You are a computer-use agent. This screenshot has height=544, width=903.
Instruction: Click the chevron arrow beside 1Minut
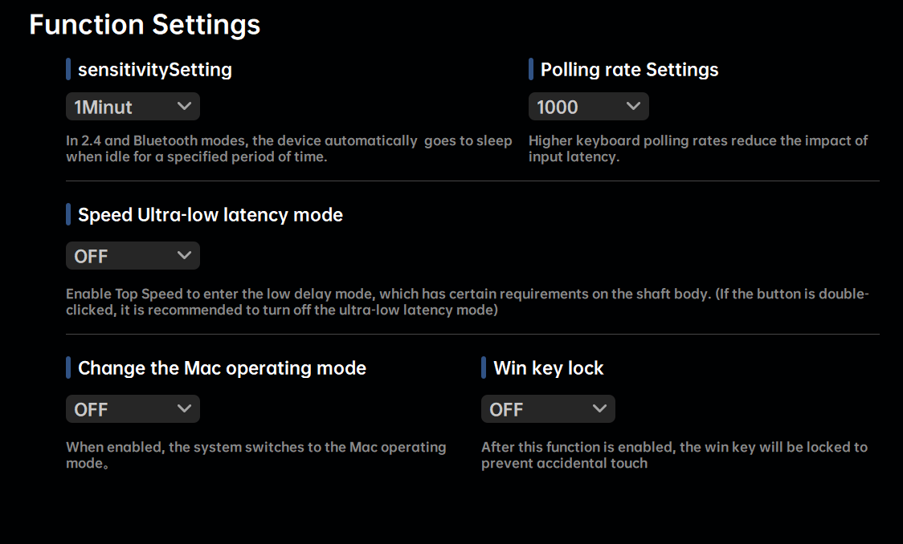[x=184, y=106]
